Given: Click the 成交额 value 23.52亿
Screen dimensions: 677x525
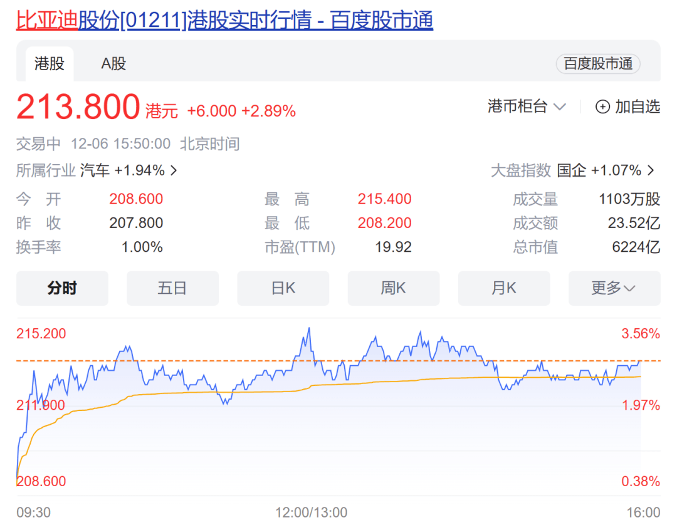Looking at the screenshot, I should pos(634,223).
